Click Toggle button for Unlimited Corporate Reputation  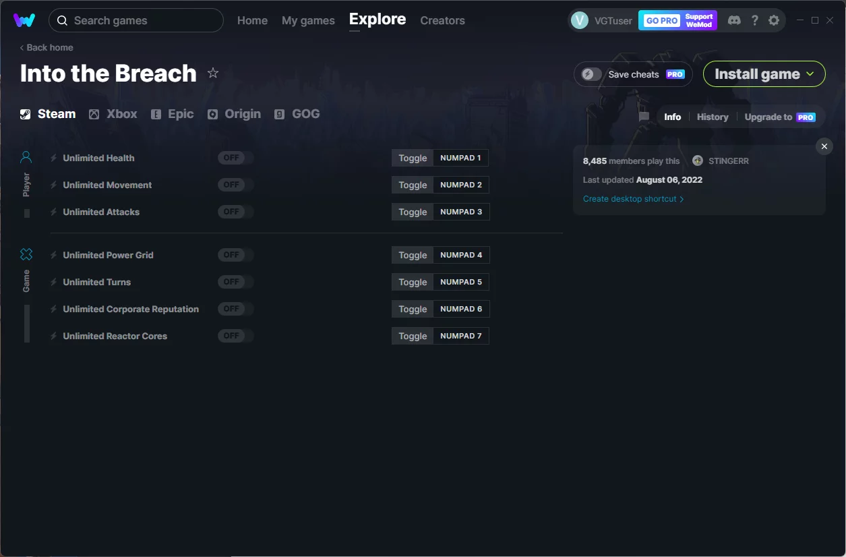coord(413,309)
